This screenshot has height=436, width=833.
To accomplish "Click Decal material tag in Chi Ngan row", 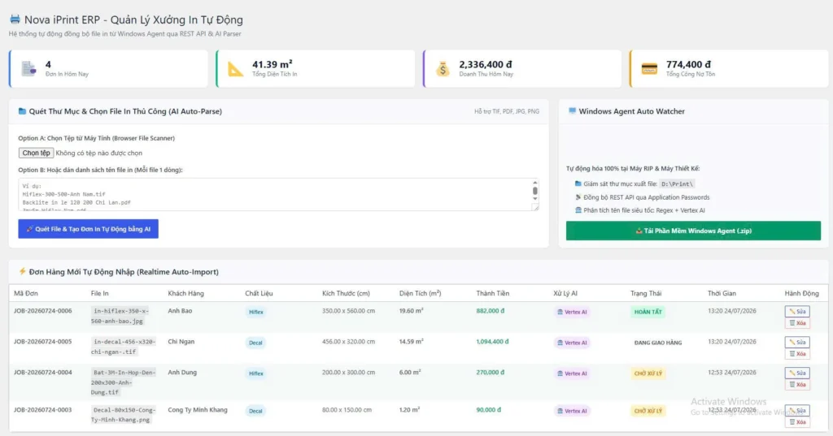I will (255, 343).
